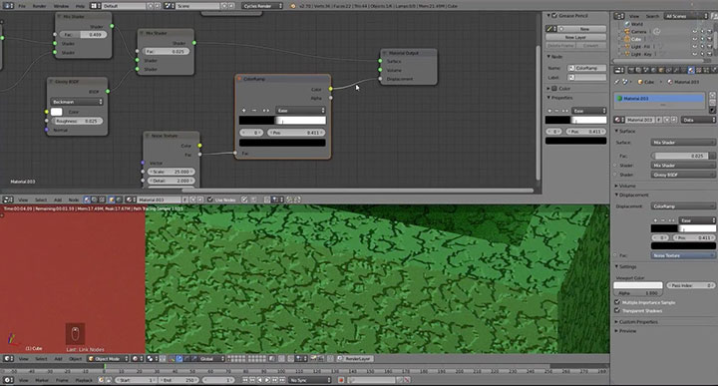Expand the Custom Properties panel
The width and height of the screenshot is (718, 386).
click(616, 322)
